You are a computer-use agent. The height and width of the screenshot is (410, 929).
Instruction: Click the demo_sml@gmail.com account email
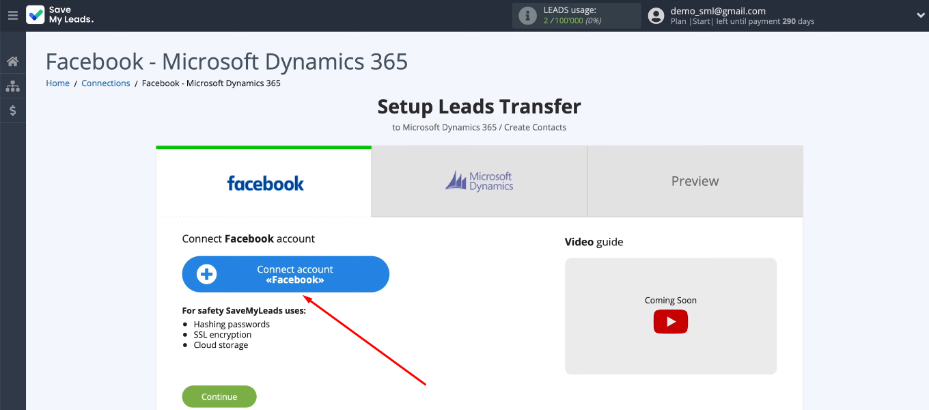(x=718, y=11)
